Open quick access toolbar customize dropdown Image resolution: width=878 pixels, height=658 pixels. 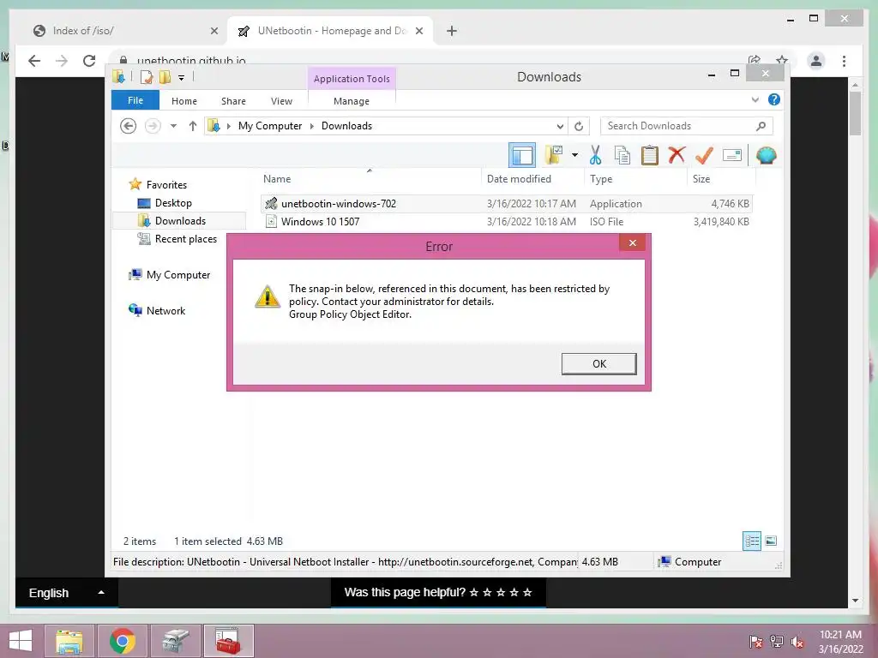point(181,78)
